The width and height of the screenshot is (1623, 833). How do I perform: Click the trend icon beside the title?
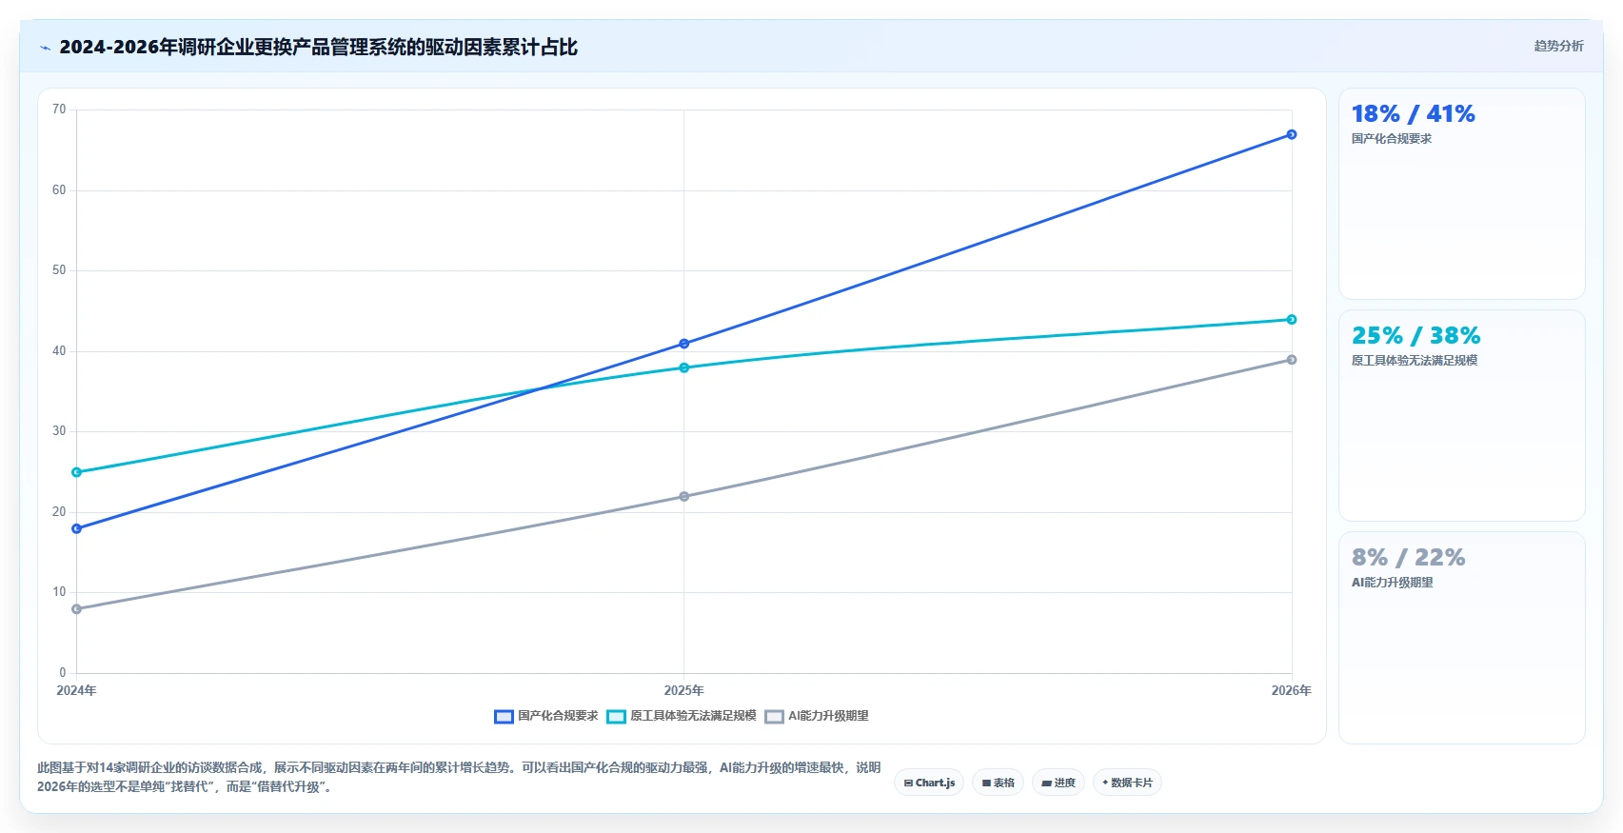45,48
